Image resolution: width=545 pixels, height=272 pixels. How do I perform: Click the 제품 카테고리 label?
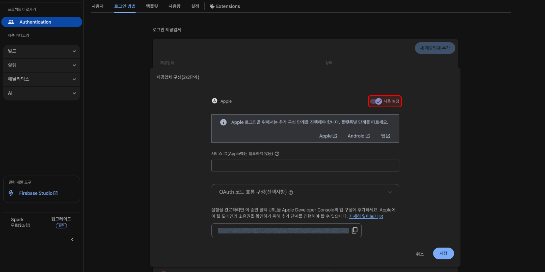18,36
